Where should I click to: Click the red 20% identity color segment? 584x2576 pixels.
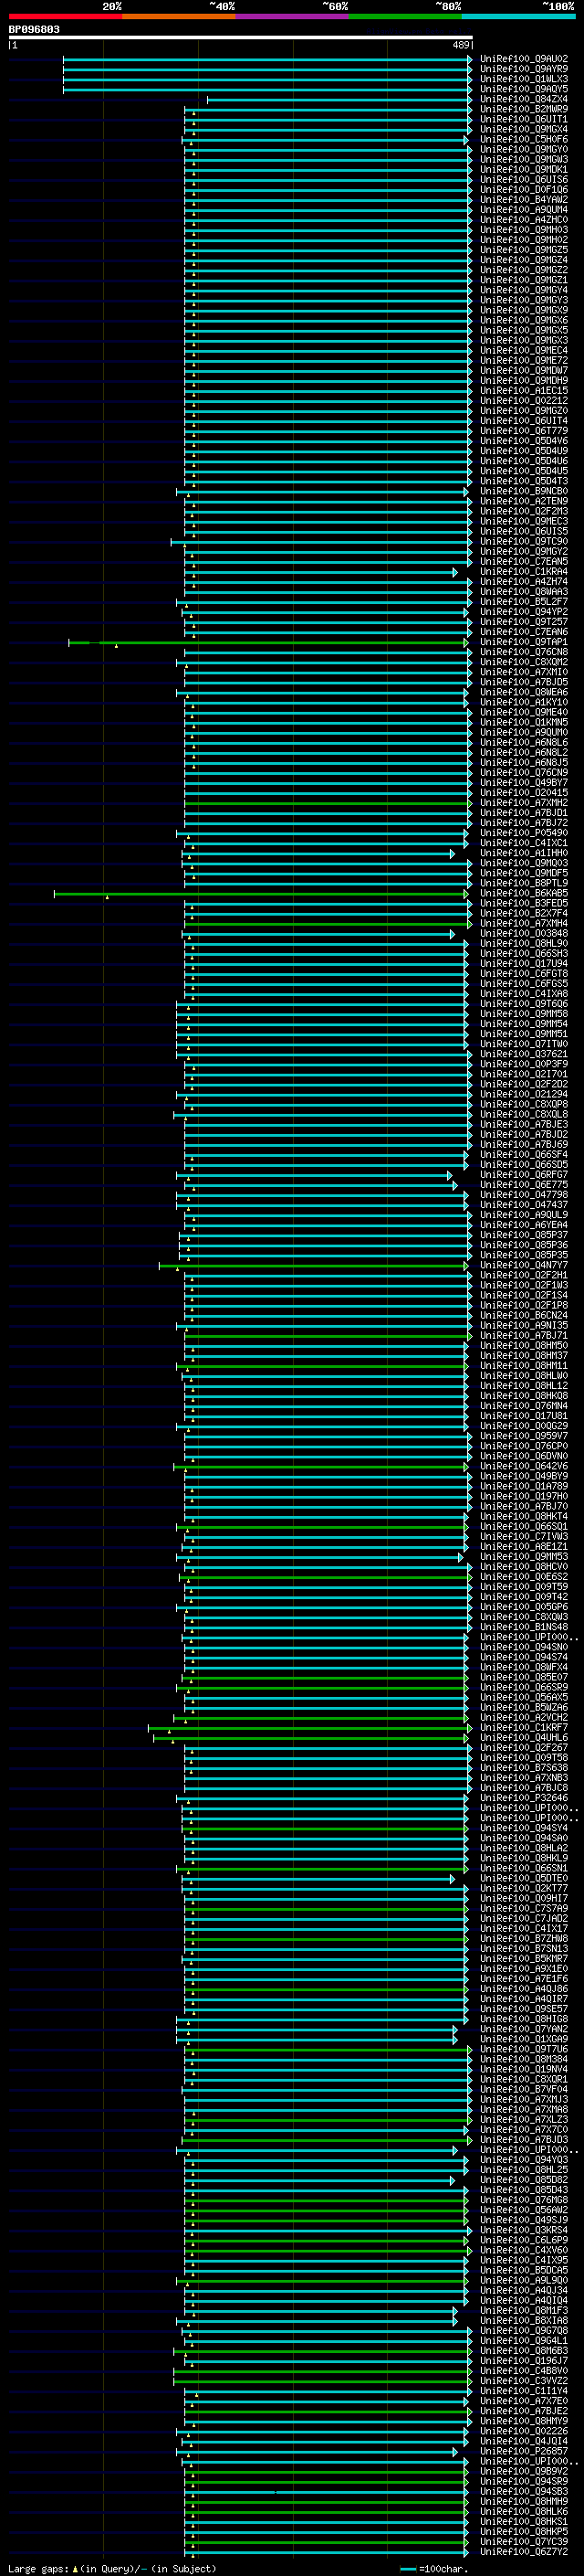pos(65,16)
